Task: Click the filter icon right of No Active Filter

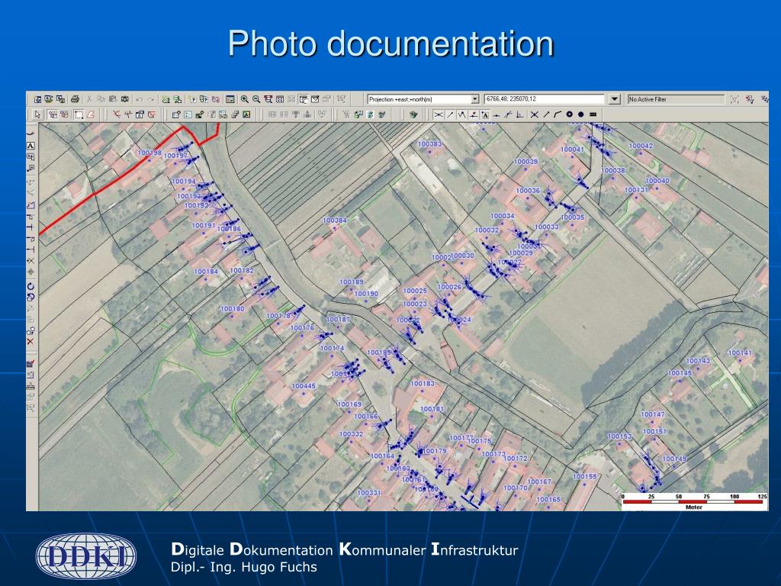Action: [x=734, y=99]
